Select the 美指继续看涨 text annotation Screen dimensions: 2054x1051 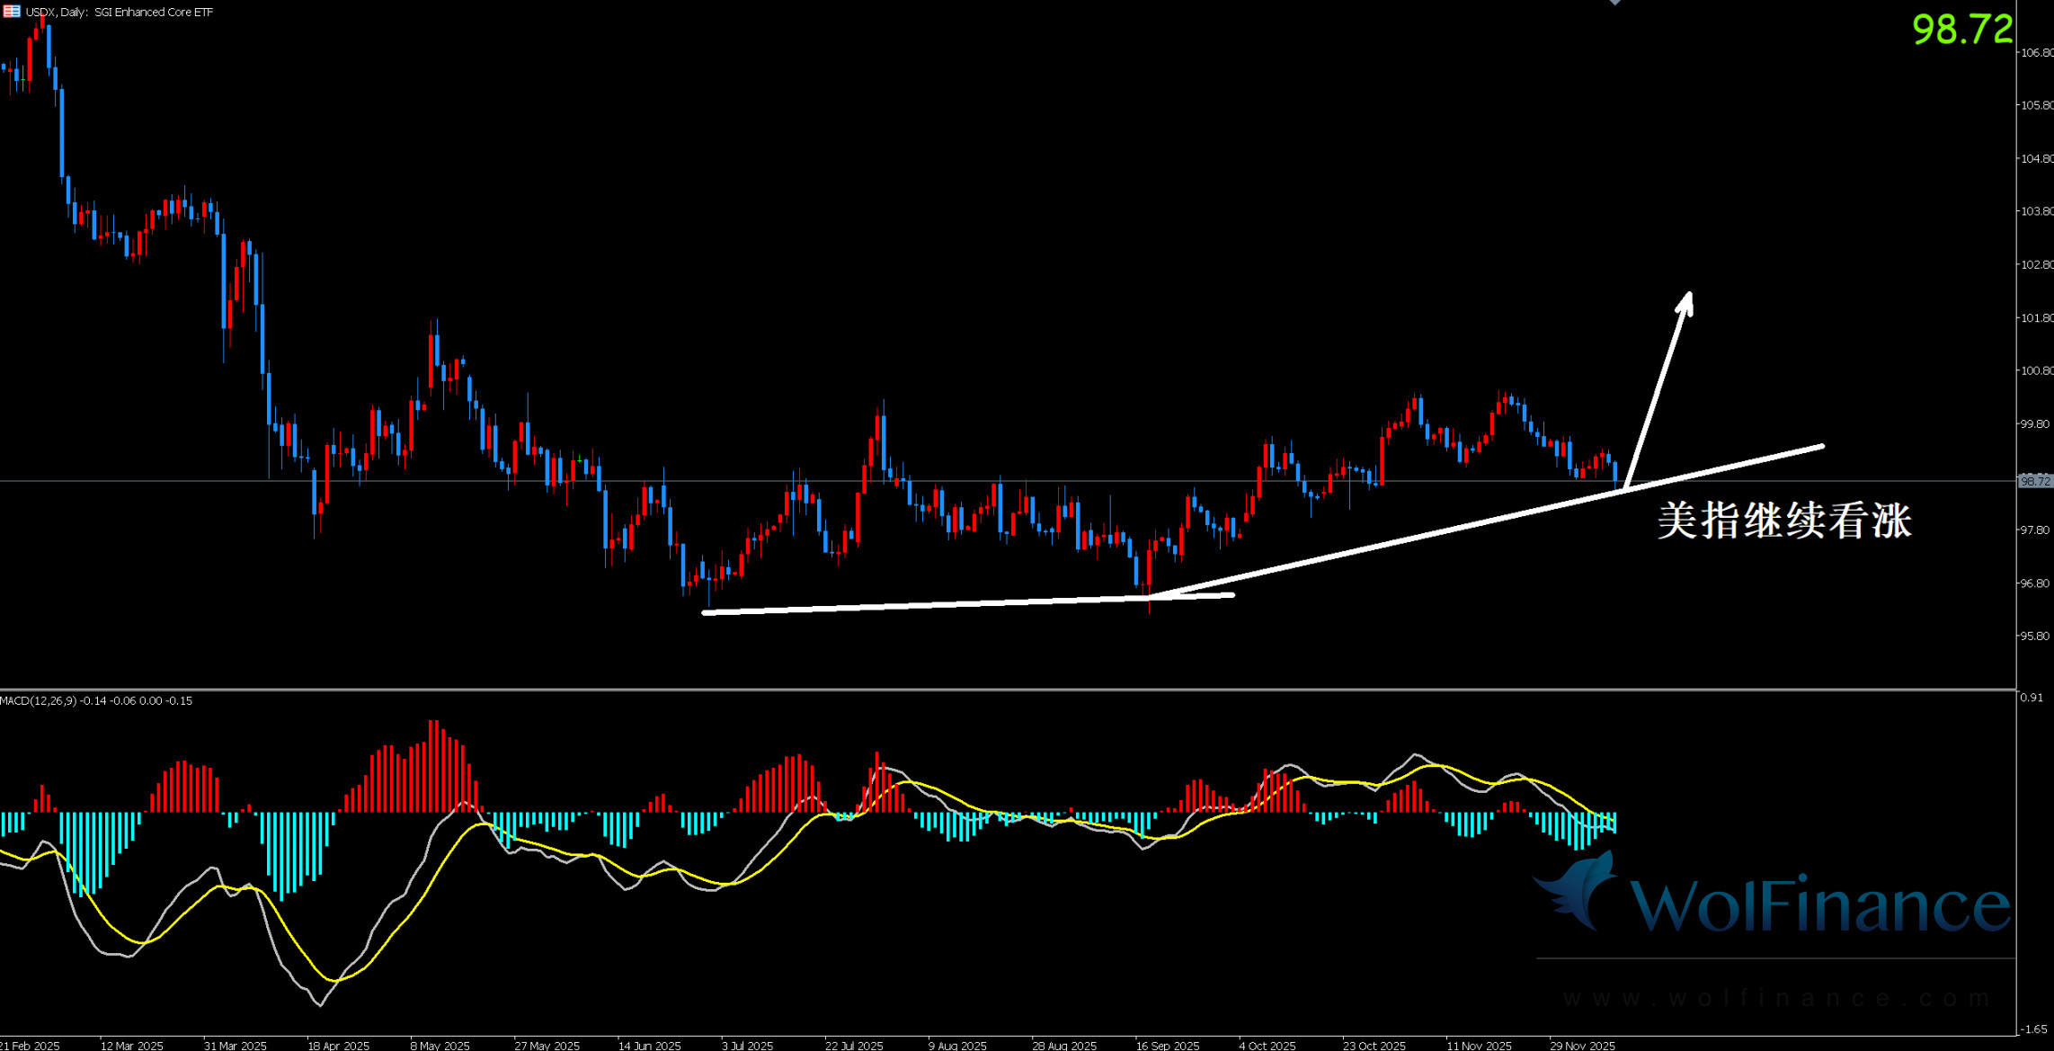point(1783,521)
